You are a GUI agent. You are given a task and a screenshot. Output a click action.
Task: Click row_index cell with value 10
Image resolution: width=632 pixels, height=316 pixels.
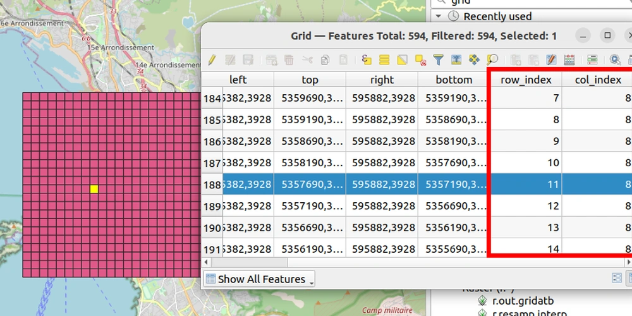click(x=526, y=163)
